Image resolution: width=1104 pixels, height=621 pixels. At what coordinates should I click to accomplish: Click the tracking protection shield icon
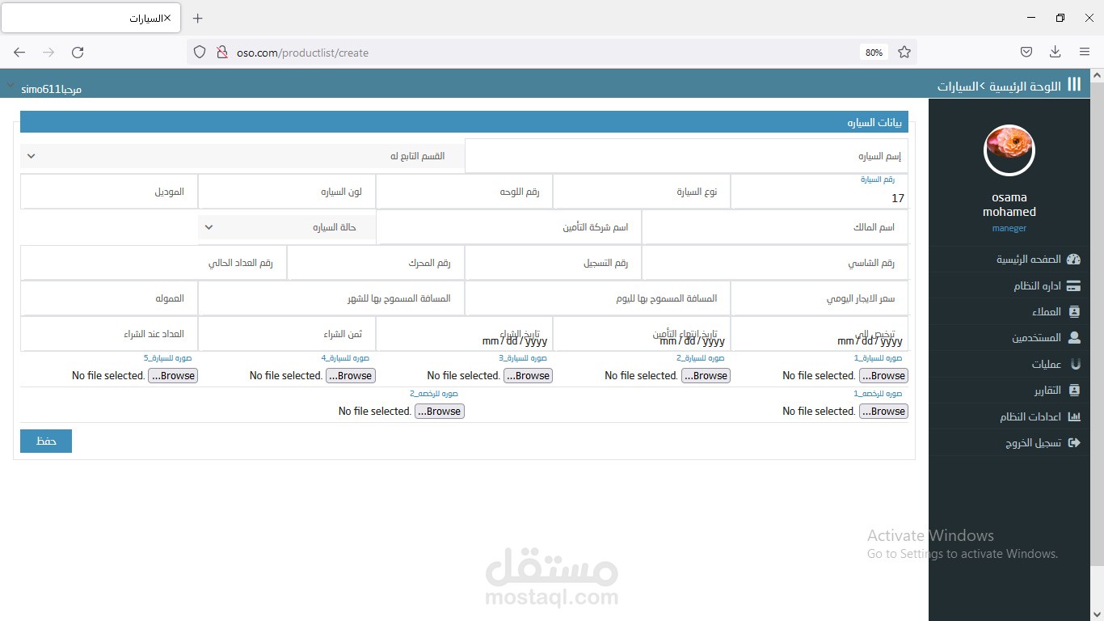pos(200,53)
